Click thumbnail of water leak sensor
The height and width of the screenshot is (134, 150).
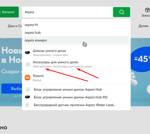pos(27,105)
